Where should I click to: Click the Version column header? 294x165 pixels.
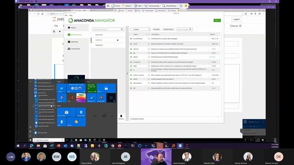point(212,34)
